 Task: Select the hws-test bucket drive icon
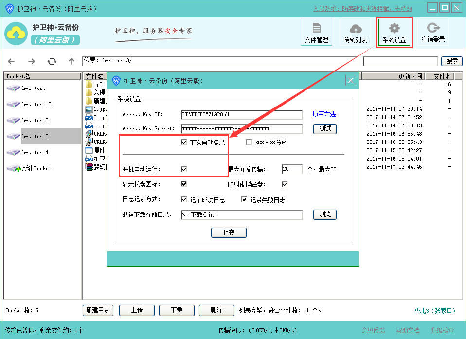point(13,88)
